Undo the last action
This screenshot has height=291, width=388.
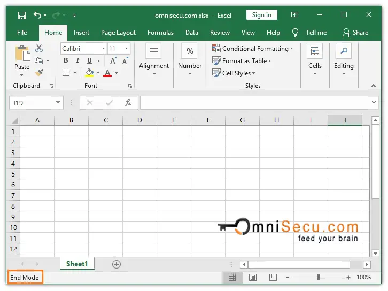pyautogui.click(x=37, y=15)
